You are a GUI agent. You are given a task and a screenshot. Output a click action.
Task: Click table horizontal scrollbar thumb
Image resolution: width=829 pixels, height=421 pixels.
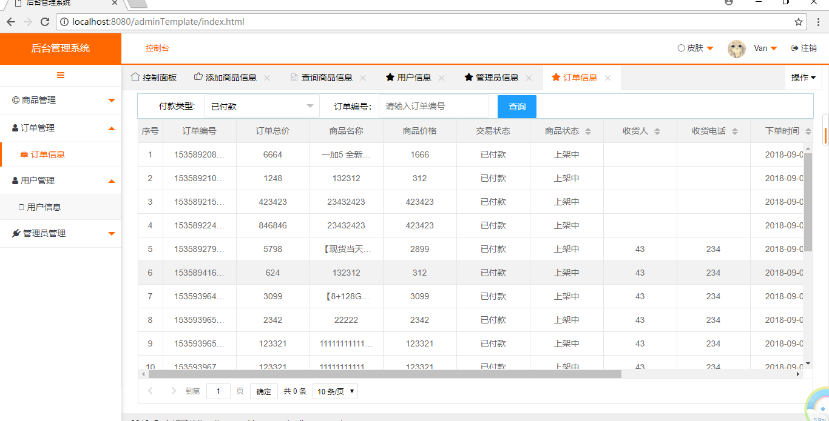[x=385, y=374]
